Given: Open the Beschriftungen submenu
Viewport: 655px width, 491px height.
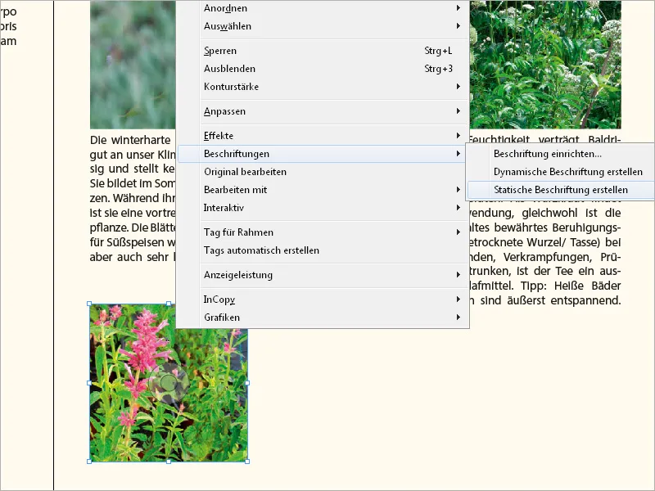Looking at the screenshot, I should [237, 153].
